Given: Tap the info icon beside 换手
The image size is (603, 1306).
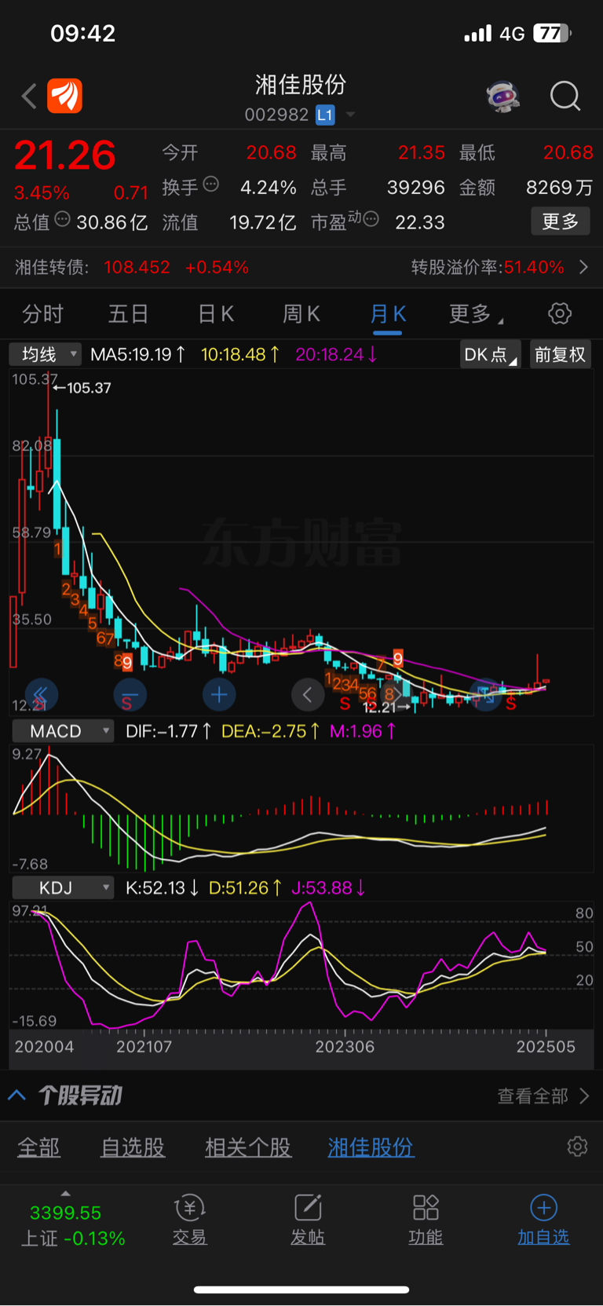Looking at the screenshot, I should pos(211,185).
